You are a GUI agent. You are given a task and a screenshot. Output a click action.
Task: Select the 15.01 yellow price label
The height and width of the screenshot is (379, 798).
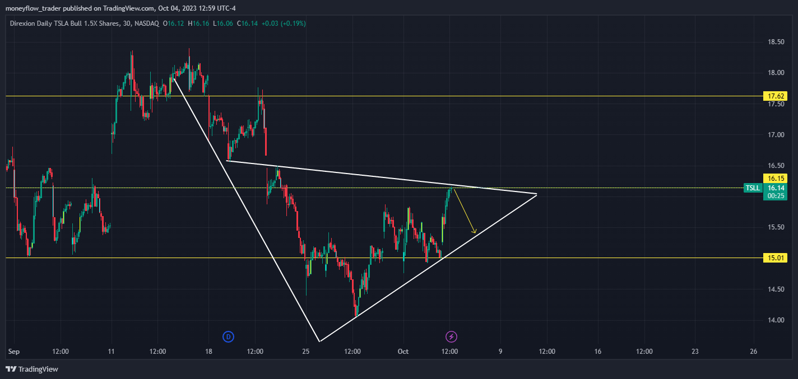776,258
